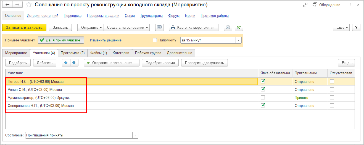Move participant down with blue arrow
The width and height of the screenshot is (364, 145).
[74, 63]
